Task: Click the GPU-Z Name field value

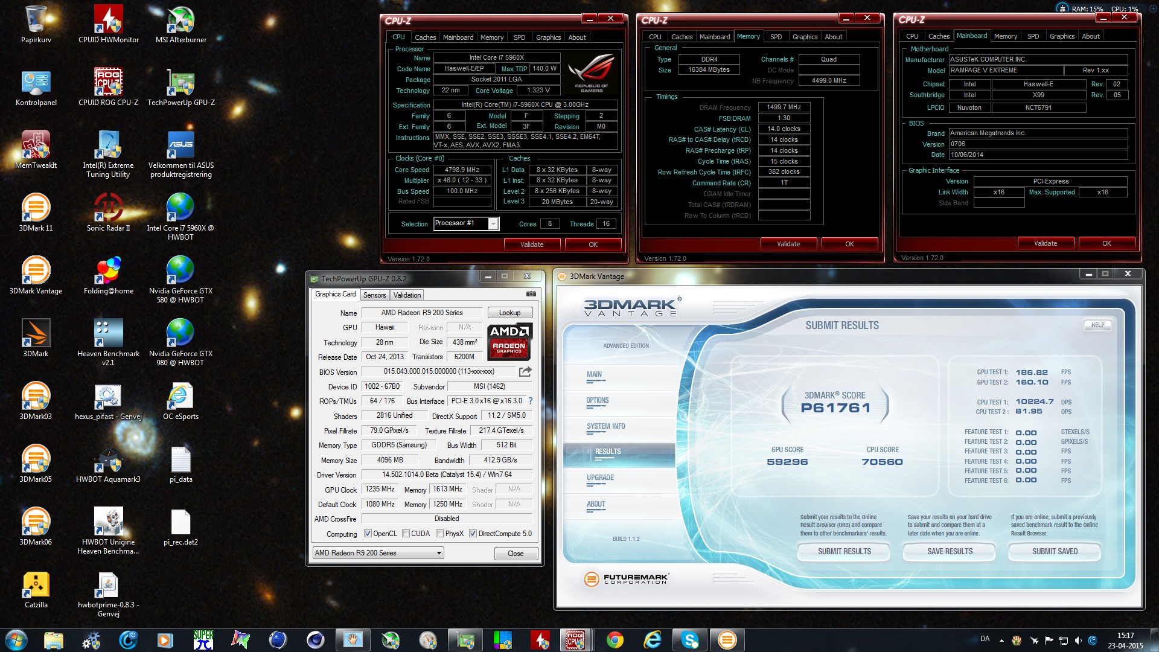Action: [x=422, y=313]
